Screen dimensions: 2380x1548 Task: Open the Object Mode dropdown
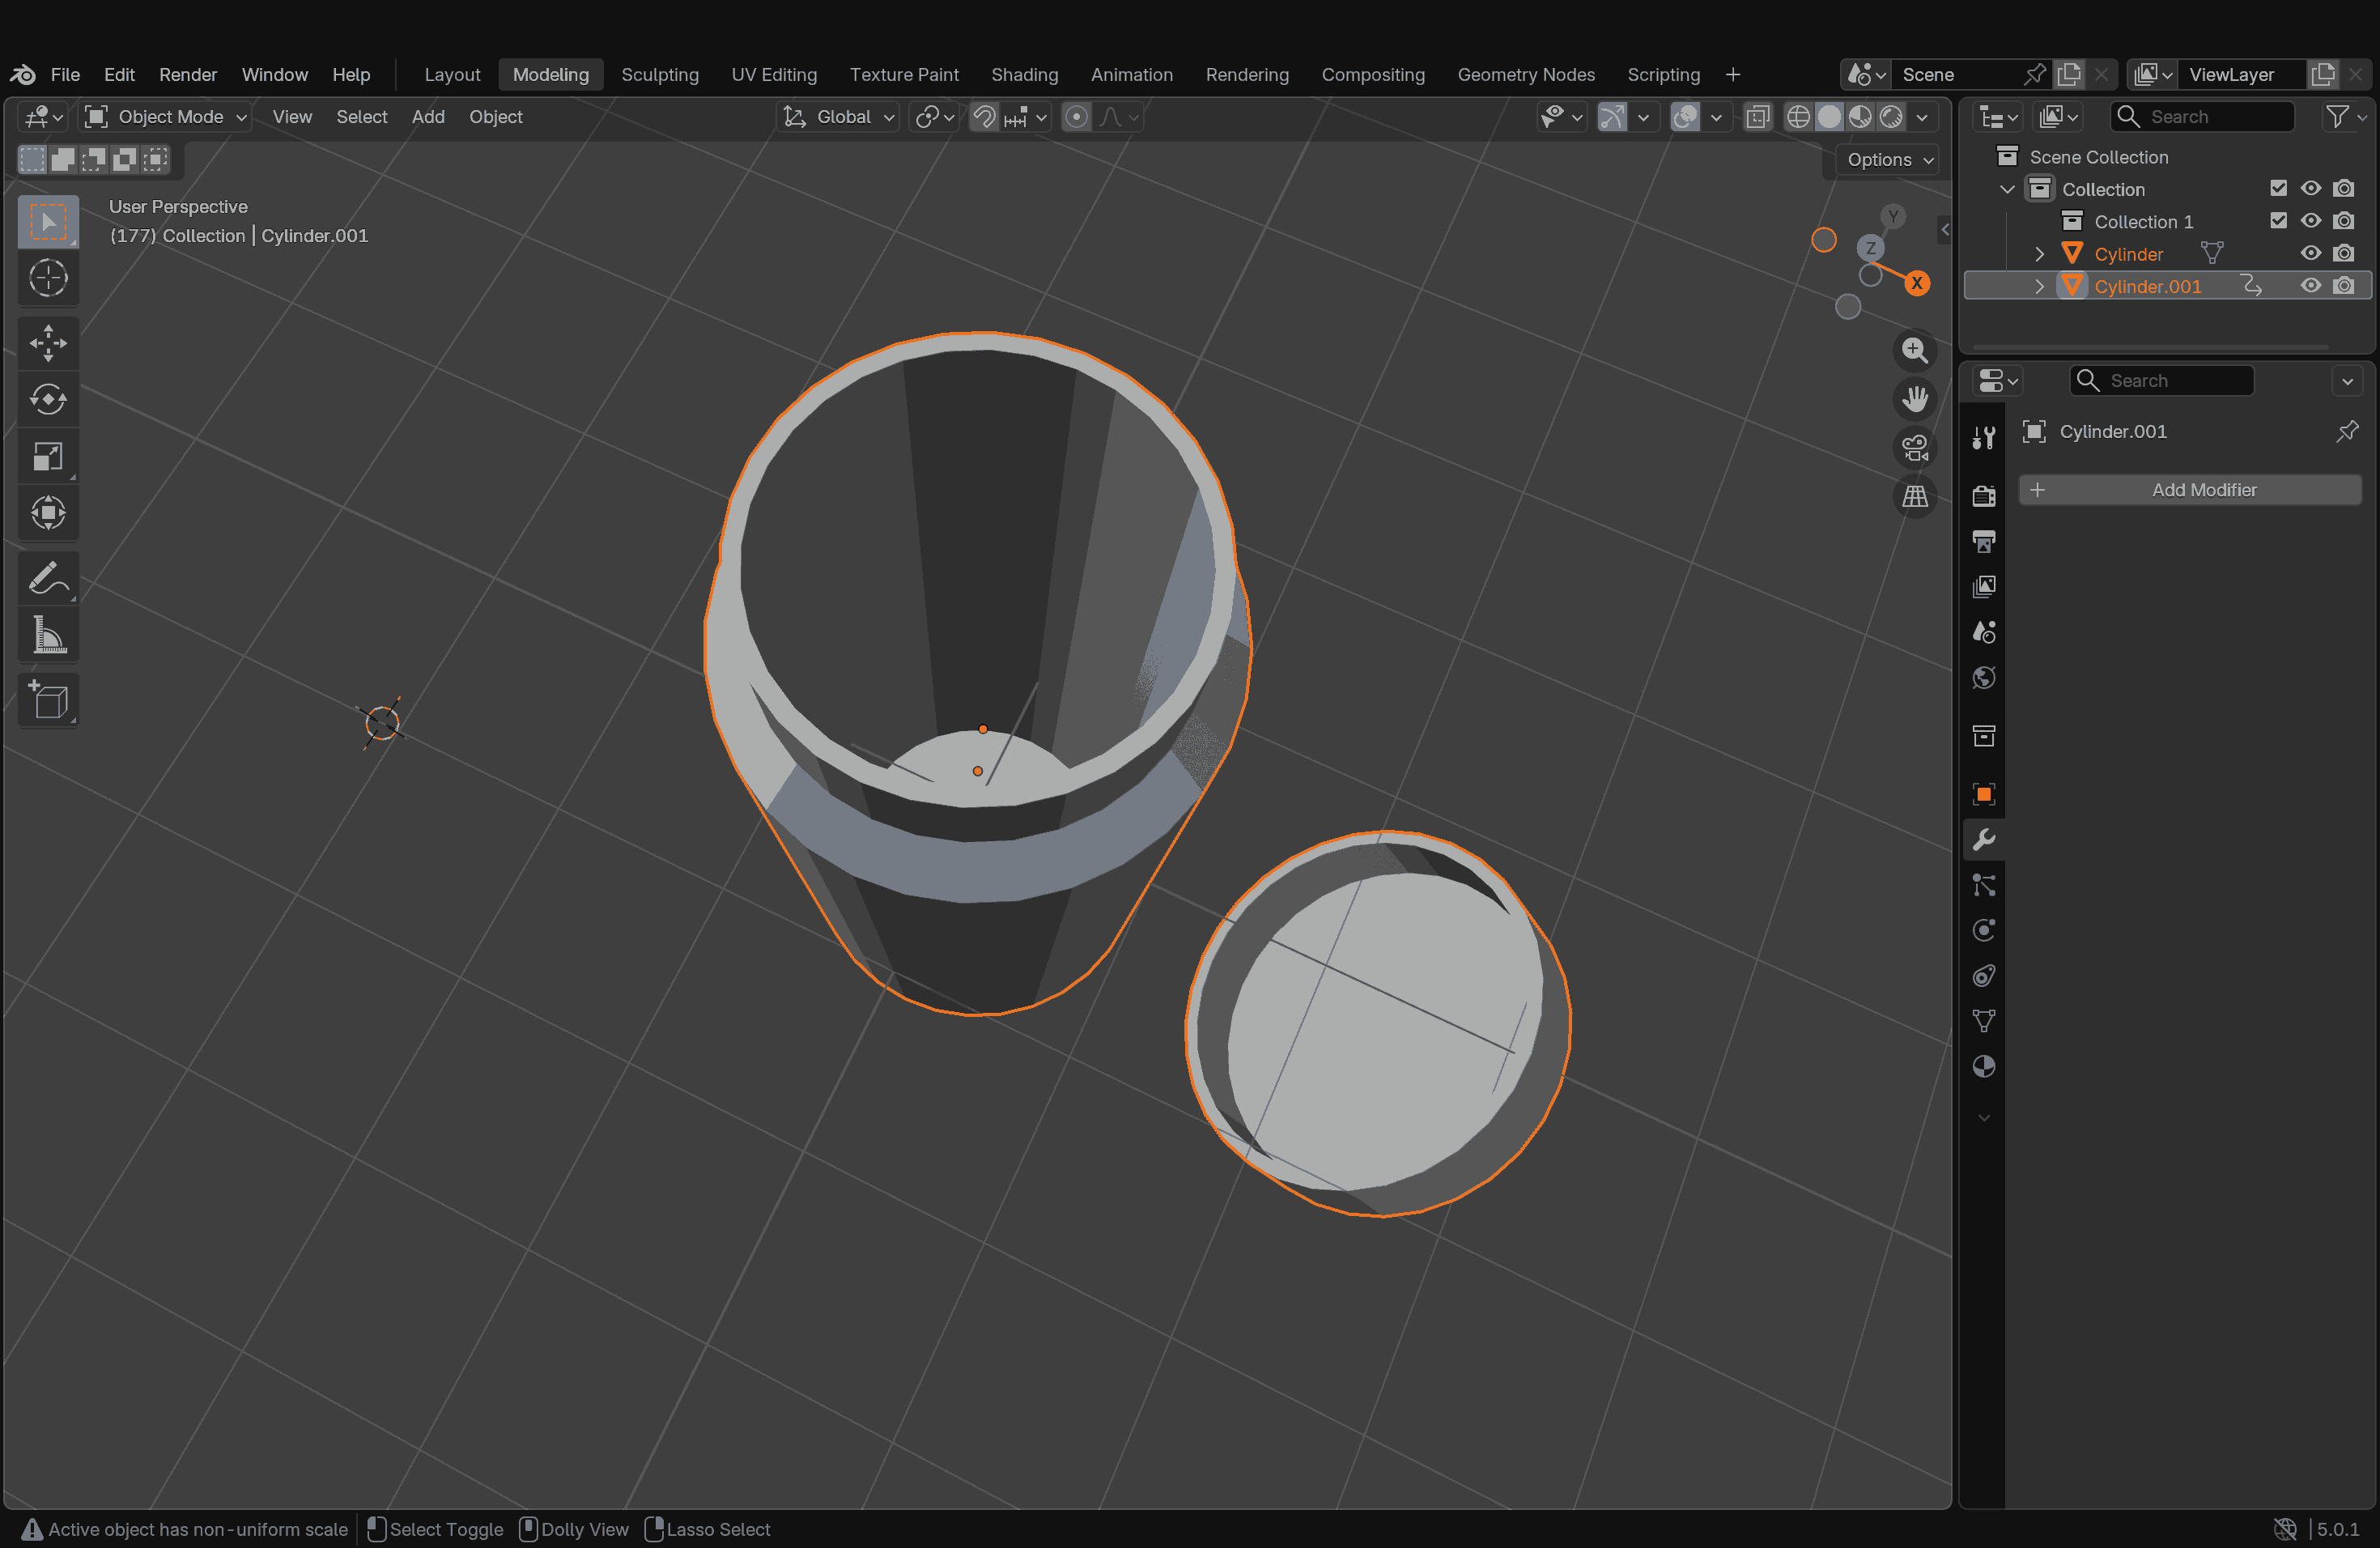pyautogui.click(x=166, y=117)
